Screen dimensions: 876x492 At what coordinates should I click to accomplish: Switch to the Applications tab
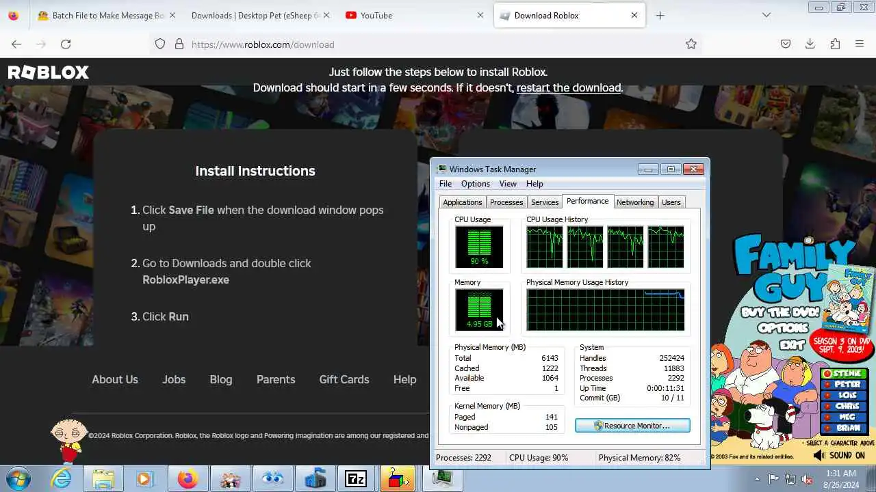coord(463,202)
